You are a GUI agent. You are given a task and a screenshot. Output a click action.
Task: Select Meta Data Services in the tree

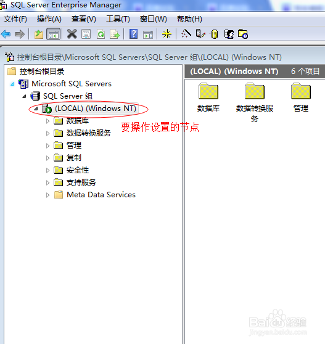[101, 195]
